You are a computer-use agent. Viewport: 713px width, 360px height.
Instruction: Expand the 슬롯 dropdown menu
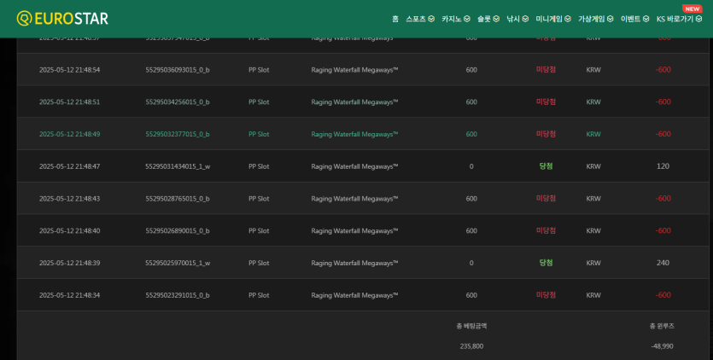click(x=488, y=19)
